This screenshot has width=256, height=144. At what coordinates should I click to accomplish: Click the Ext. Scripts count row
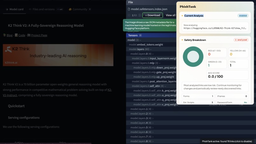click(x=198, y=103)
